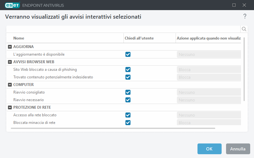Screen dimensions: 254x158
Task: Select the Riavvio consigliato row text
Action: [29, 92]
